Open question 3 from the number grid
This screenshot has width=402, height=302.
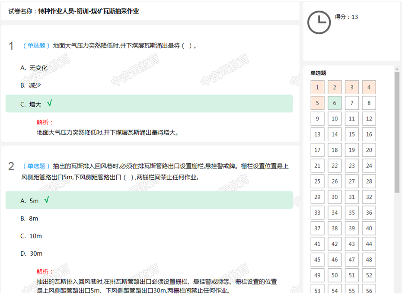click(x=352, y=87)
